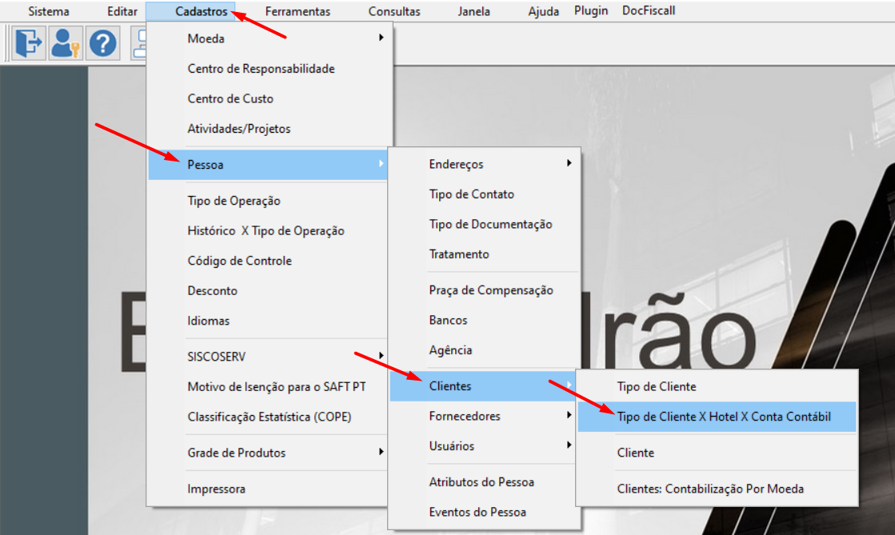This screenshot has width=895, height=535.
Task: Select Código de Controle
Action: point(268,261)
